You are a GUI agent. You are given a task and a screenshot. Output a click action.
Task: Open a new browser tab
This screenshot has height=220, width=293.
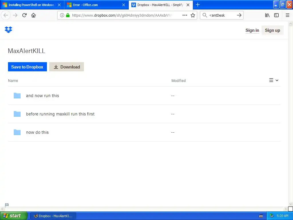click(197, 5)
